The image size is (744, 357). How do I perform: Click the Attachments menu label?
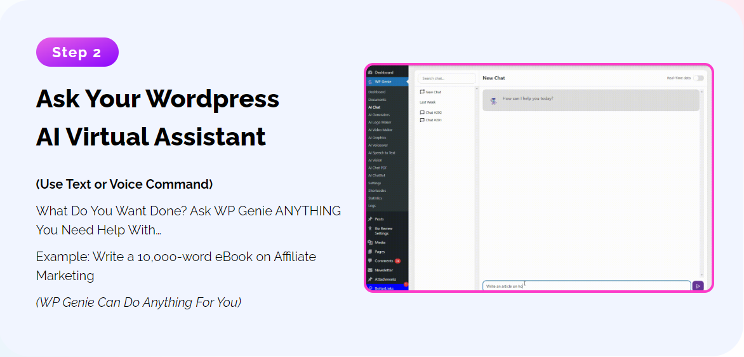pos(385,279)
